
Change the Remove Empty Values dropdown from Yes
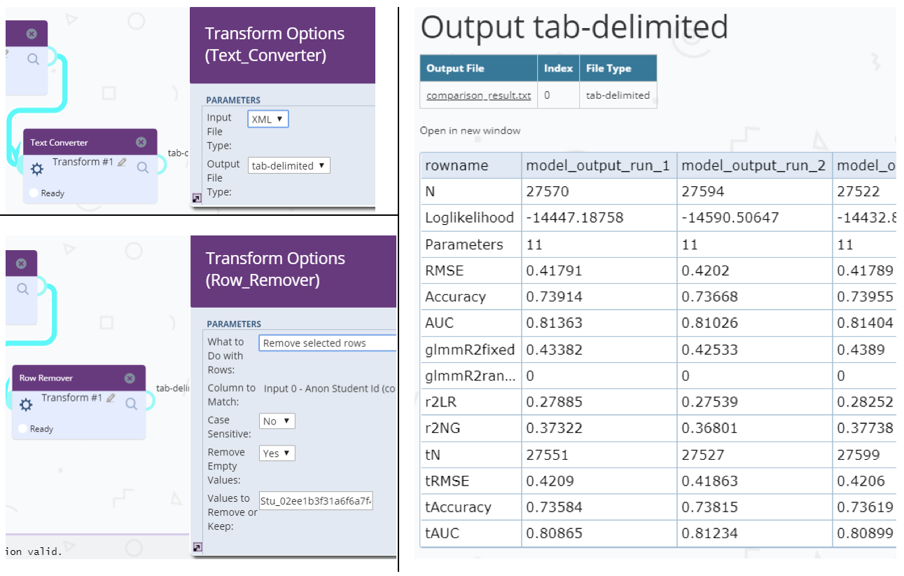click(x=277, y=453)
